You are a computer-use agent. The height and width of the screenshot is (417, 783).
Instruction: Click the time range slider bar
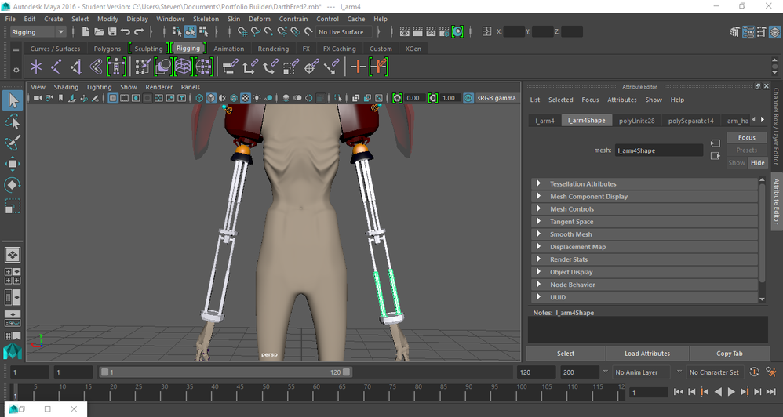coord(226,372)
